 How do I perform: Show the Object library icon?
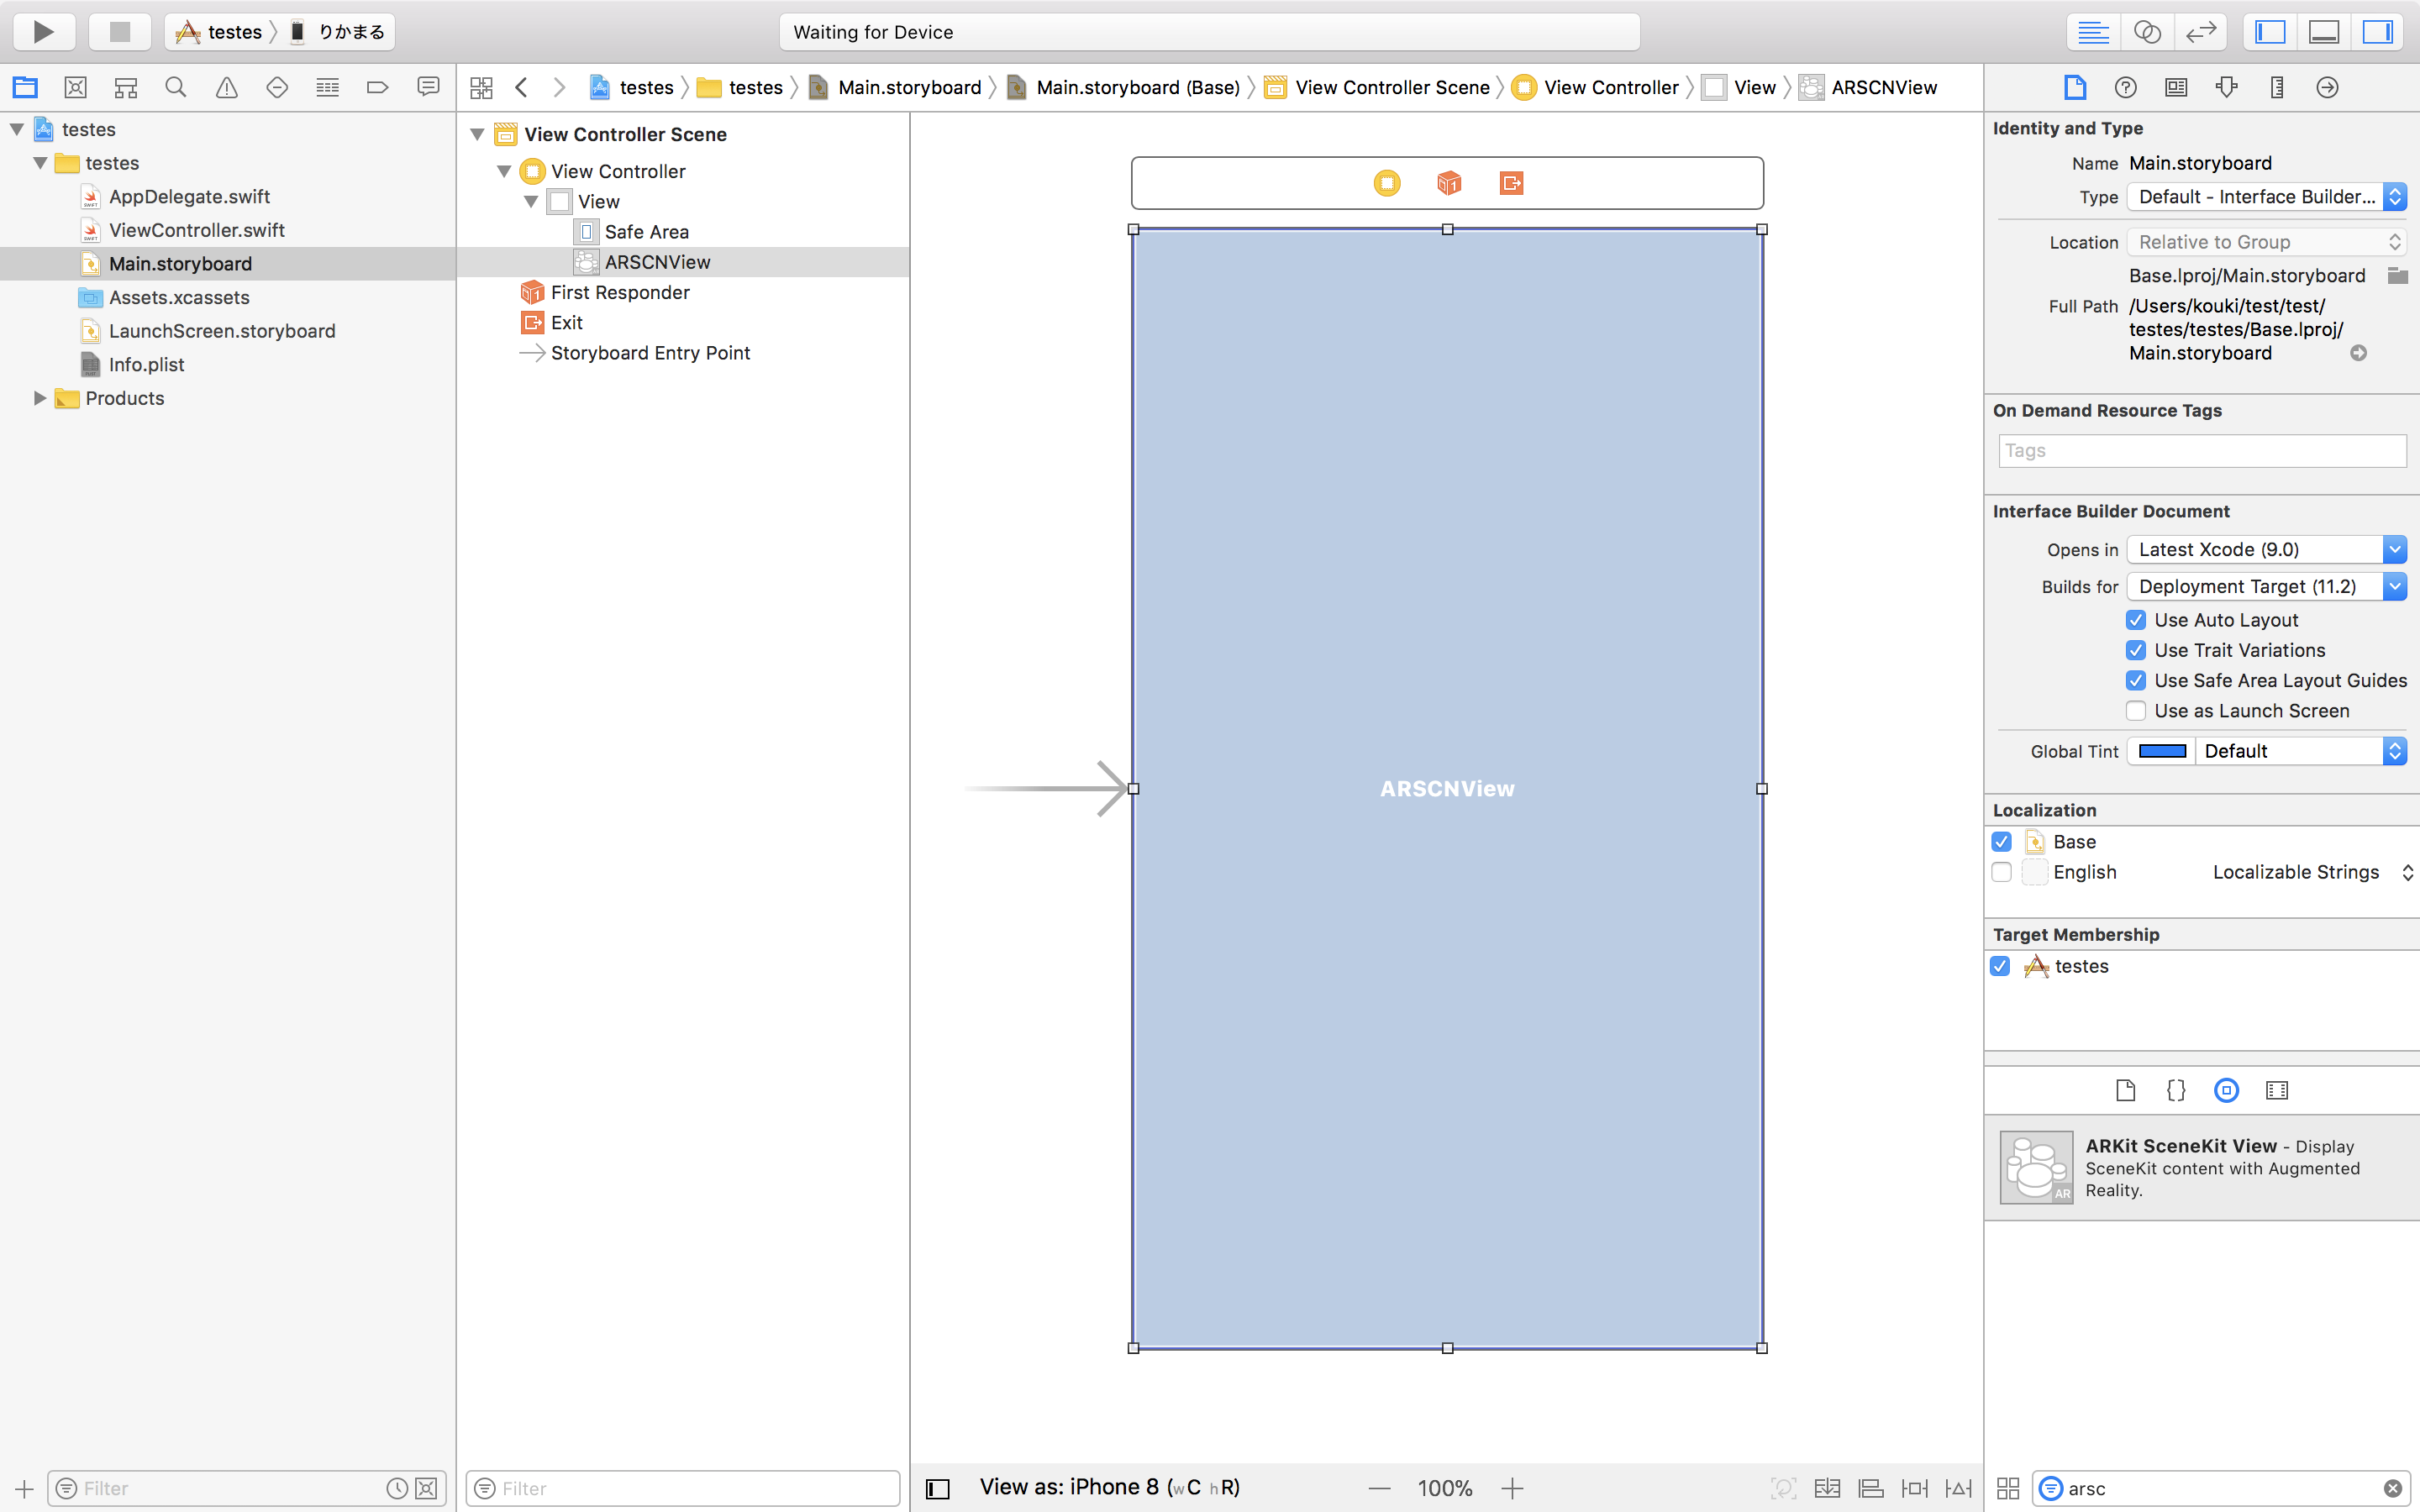click(x=2226, y=1090)
